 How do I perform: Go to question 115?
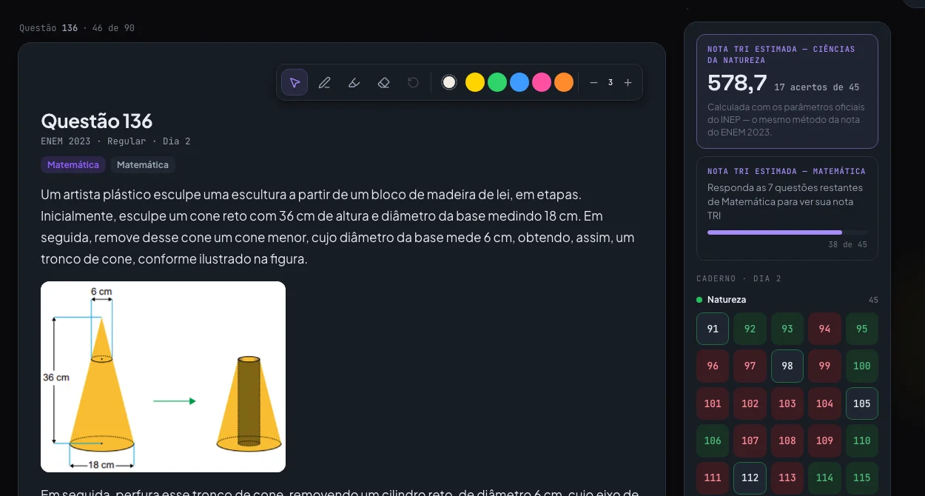(862, 478)
